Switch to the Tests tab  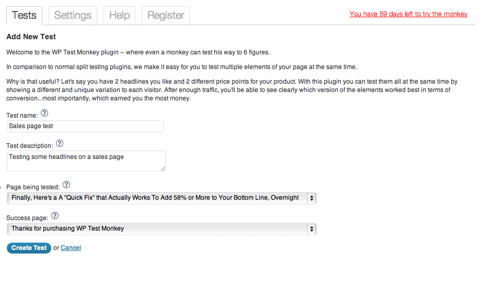[x=24, y=15]
